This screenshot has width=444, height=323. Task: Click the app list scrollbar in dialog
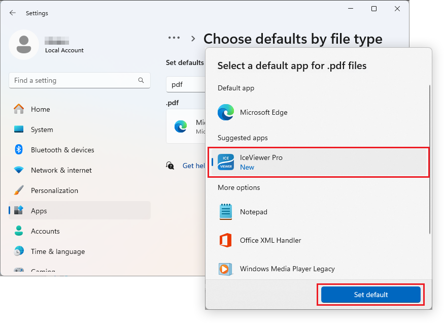click(430, 159)
